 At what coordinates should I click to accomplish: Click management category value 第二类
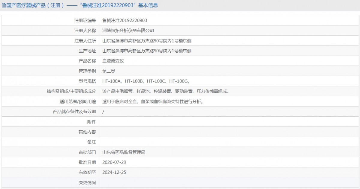coord(109,71)
